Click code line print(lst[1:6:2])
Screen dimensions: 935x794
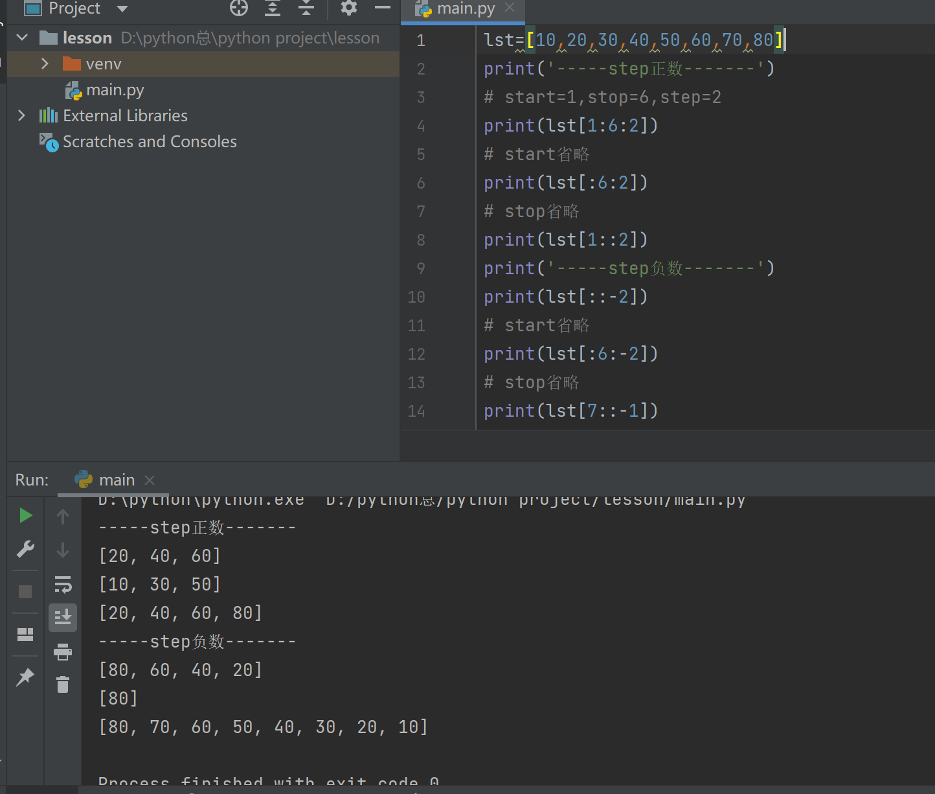coord(571,126)
